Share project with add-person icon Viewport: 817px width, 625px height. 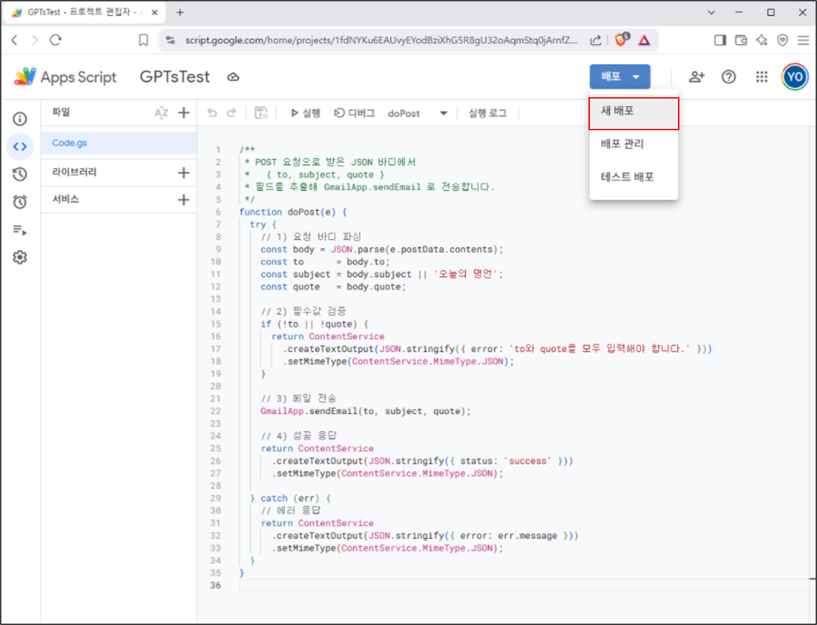[x=696, y=77]
